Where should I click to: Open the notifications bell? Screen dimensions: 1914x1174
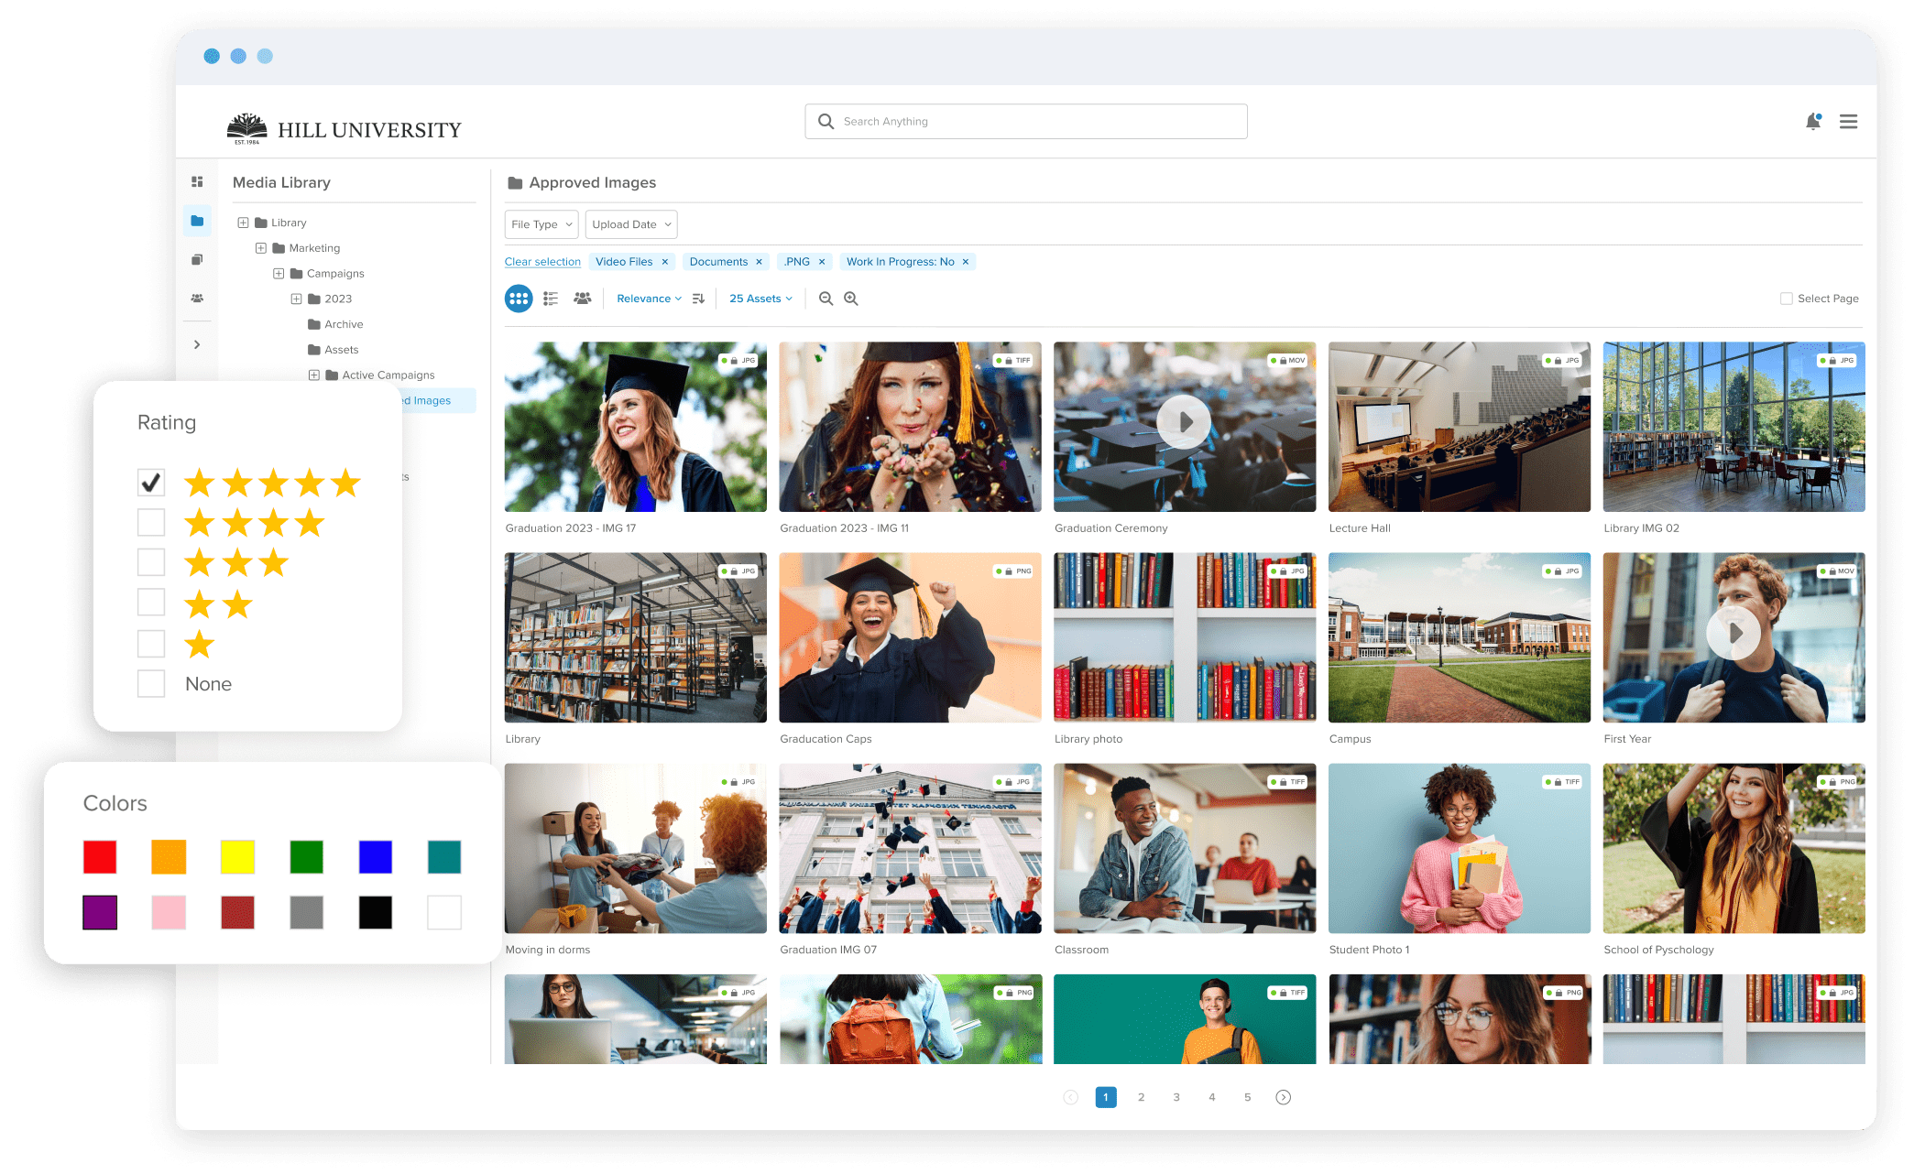[1812, 122]
